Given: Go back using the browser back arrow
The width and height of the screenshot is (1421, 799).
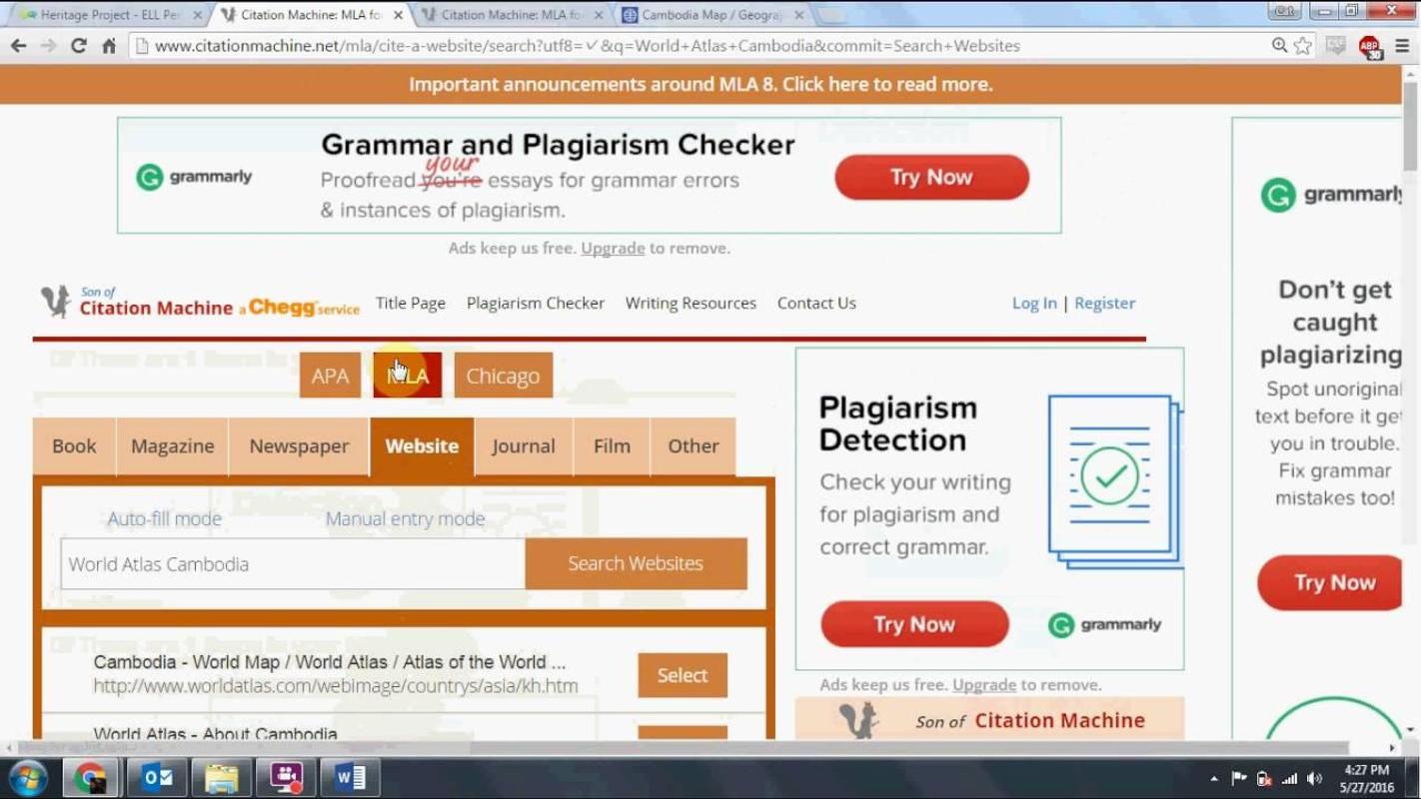Looking at the screenshot, I should click(17, 46).
